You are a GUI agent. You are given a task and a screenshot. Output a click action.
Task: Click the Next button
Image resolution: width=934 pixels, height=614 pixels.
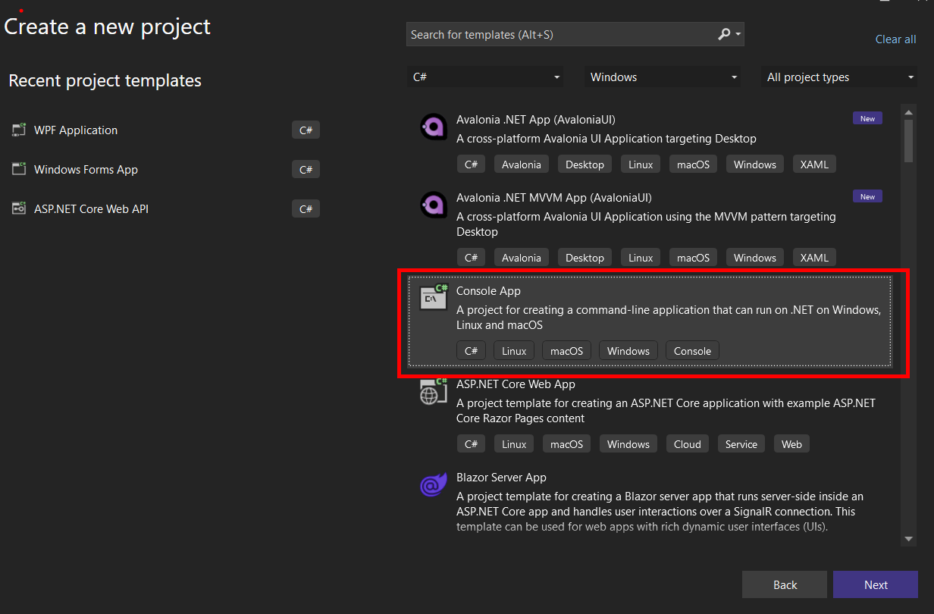(876, 584)
